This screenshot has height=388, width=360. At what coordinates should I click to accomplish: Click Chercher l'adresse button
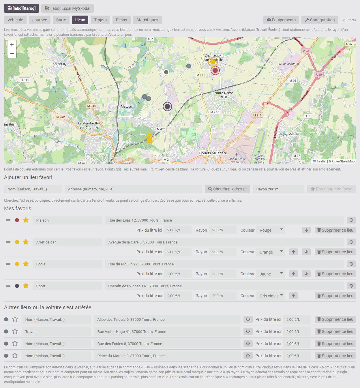228,189
